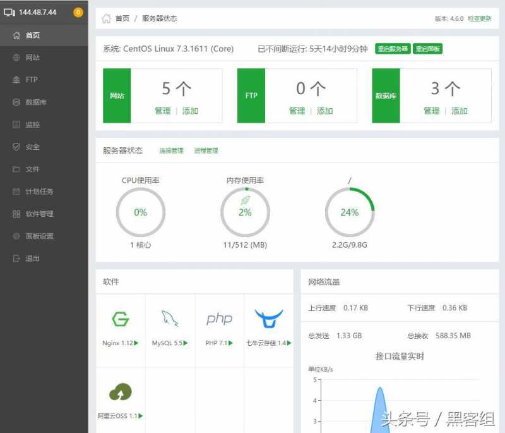The image size is (505, 433).
Task: Click the green arrow next to 七牛云存储 1.4
Action: point(289,343)
